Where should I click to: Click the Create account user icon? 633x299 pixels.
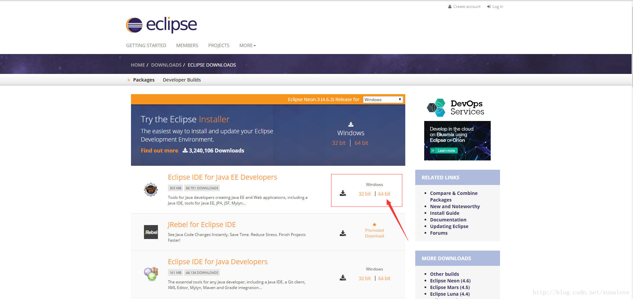click(x=450, y=7)
